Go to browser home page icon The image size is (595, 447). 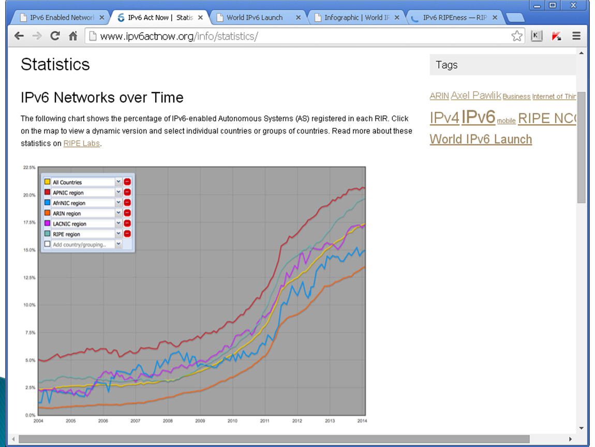click(x=73, y=36)
